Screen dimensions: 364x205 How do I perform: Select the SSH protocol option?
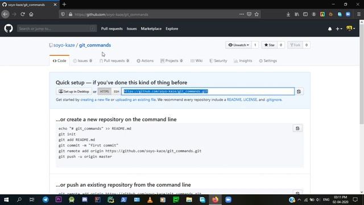116,91
